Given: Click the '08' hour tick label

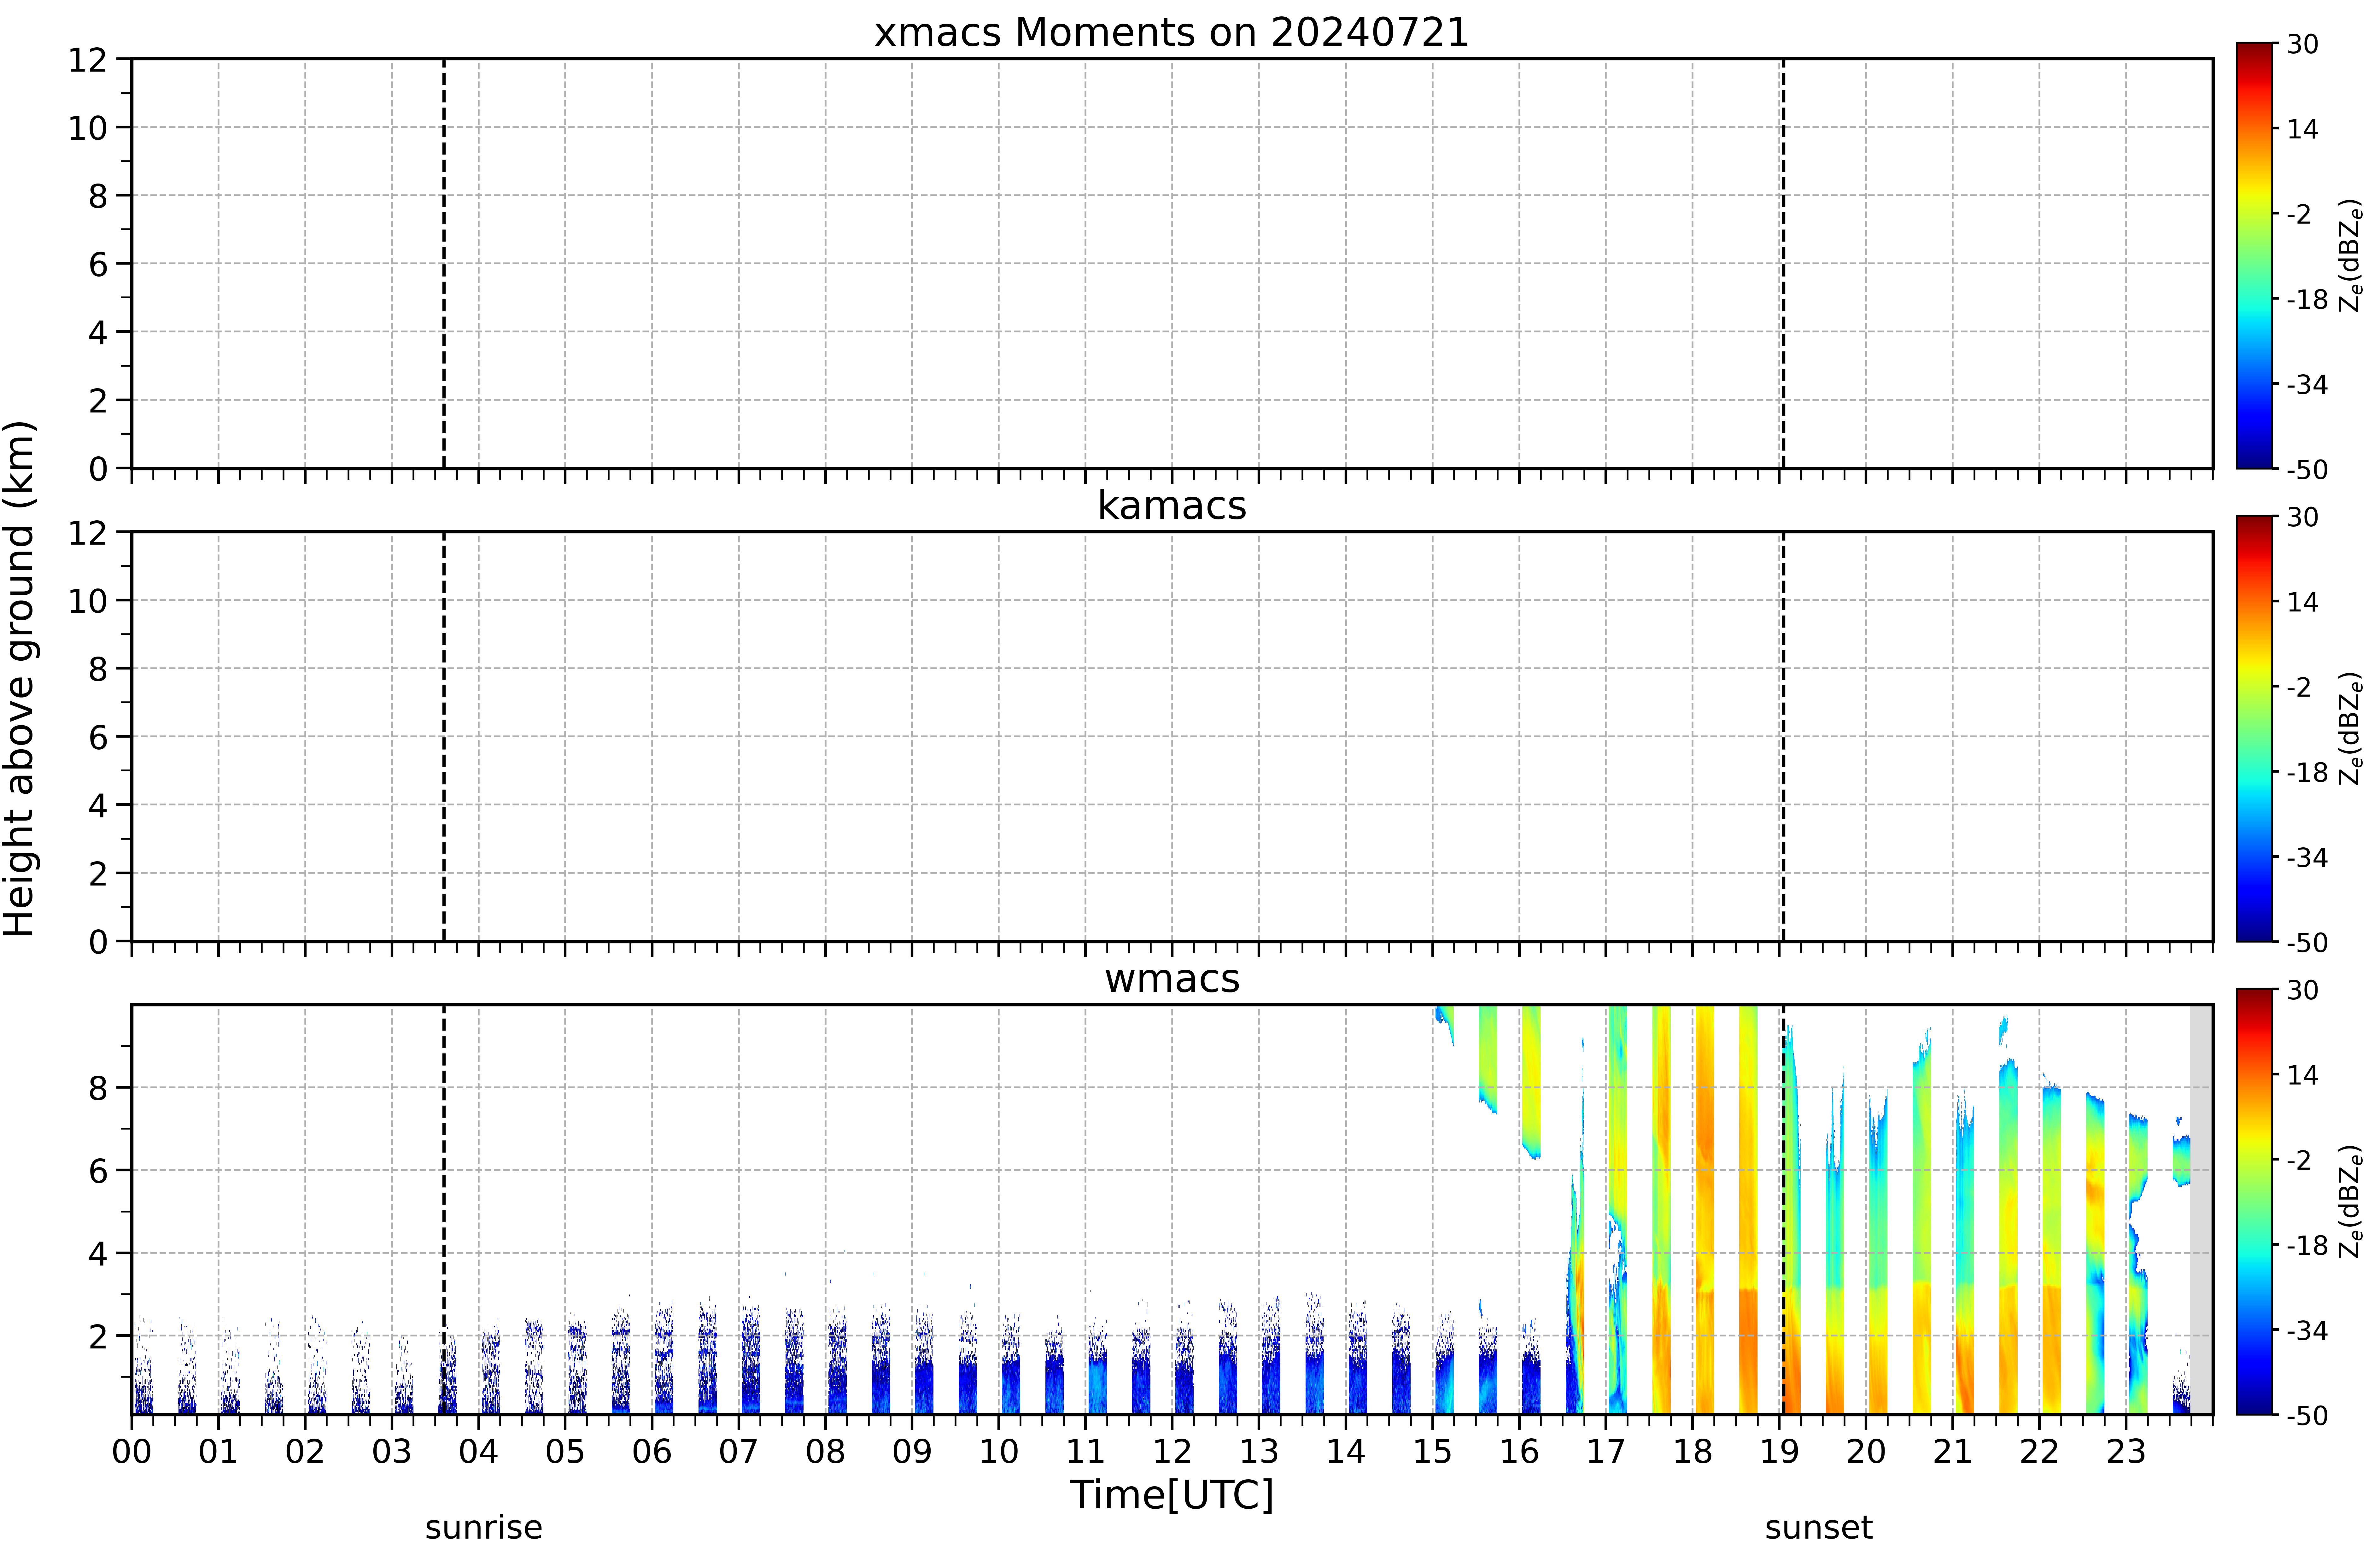Looking at the screenshot, I should 825,1451.
